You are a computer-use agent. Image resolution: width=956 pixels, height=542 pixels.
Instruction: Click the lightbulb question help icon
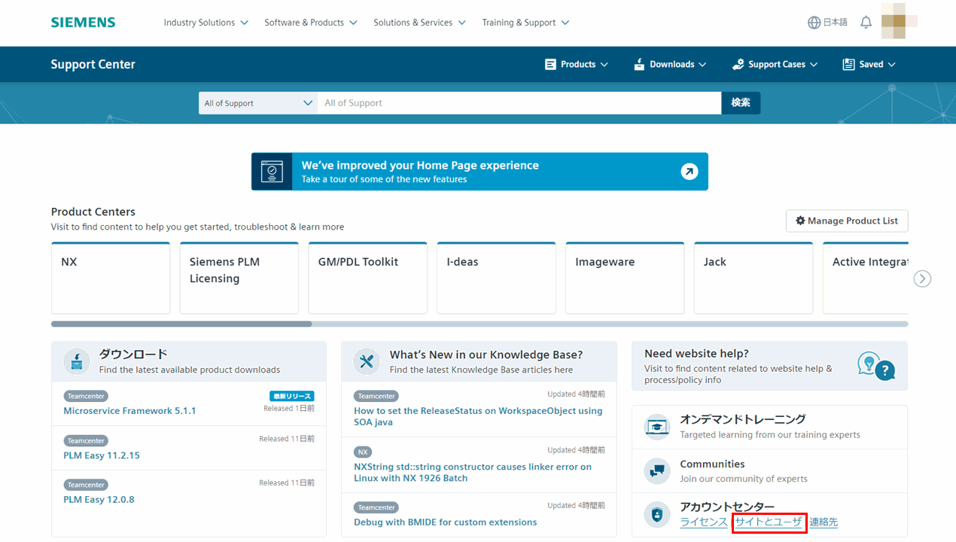pos(876,366)
